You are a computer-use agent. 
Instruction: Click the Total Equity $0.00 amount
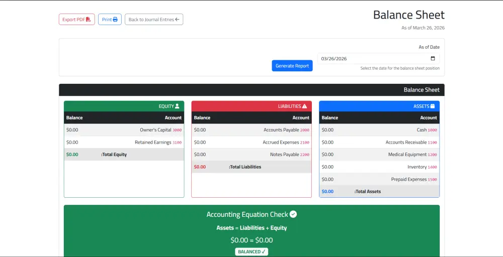(72, 155)
